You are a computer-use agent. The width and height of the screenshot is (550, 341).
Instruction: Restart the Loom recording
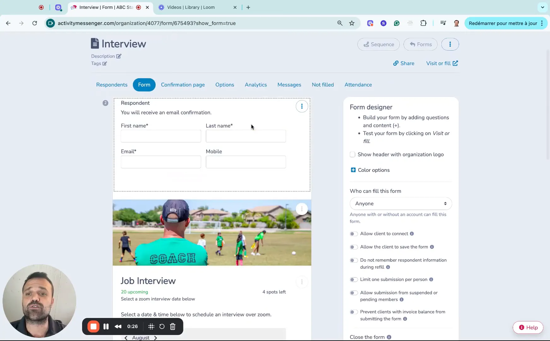(162, 326)
